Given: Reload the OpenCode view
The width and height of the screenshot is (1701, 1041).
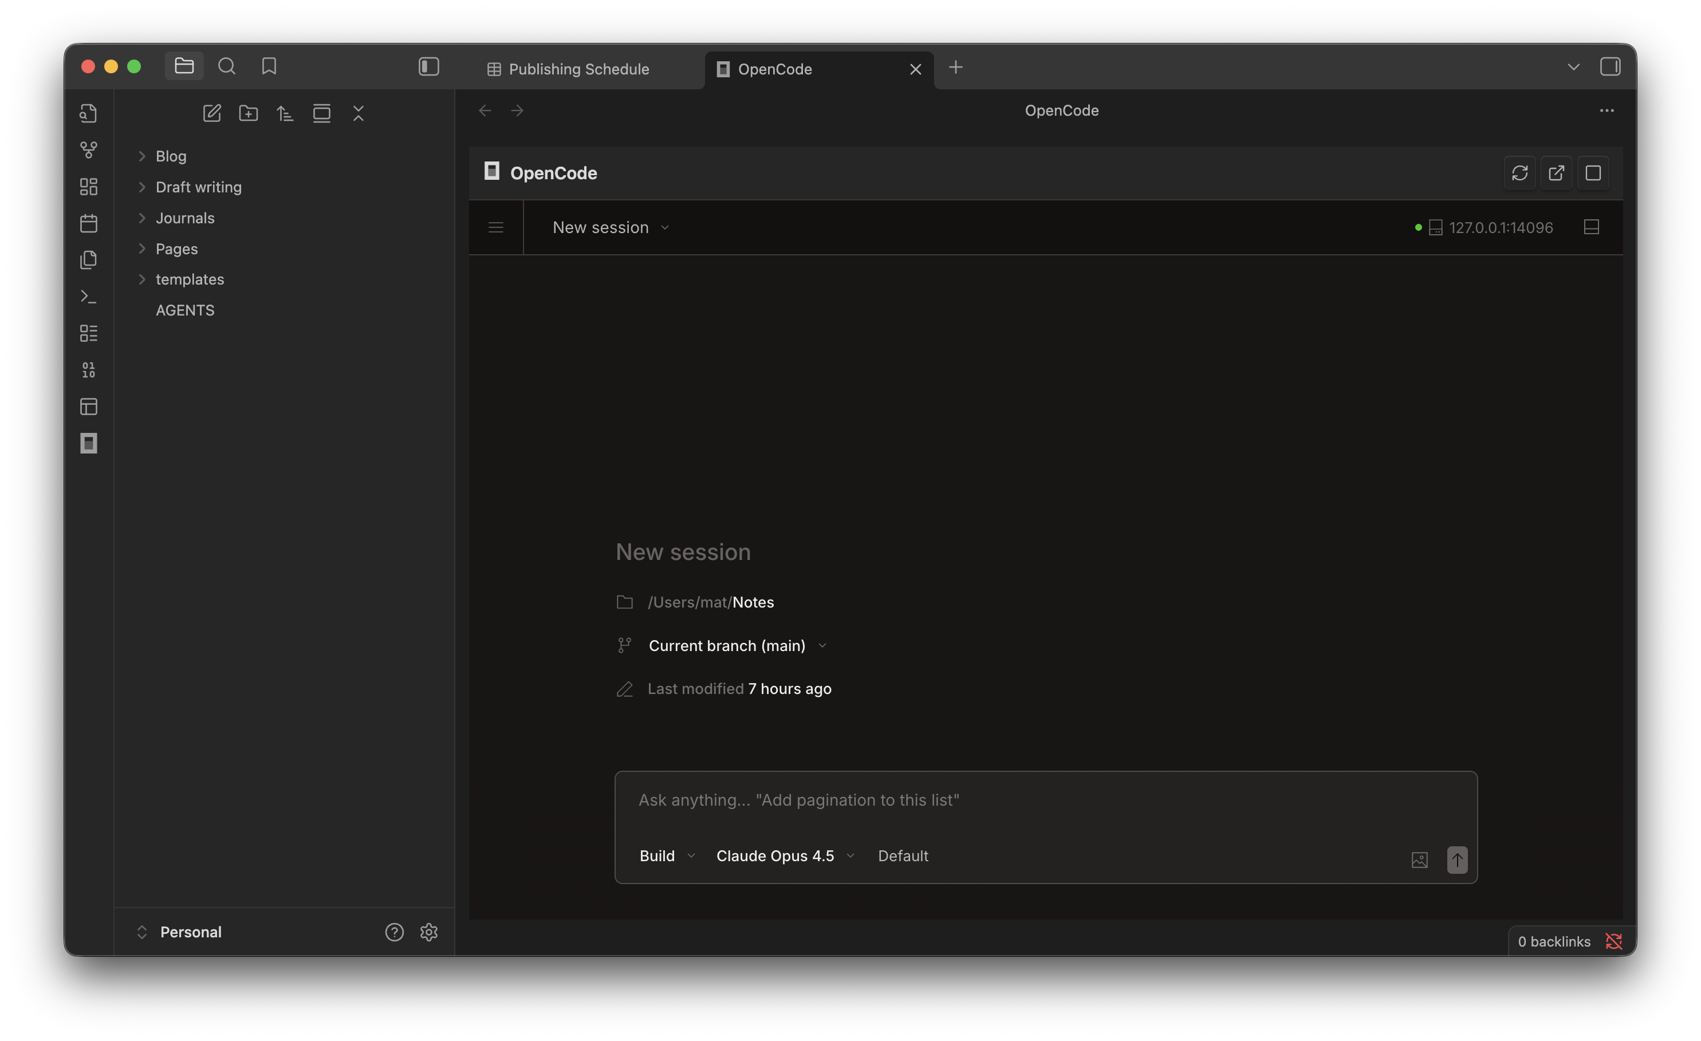Looking at the screenshot, I should (1519, 172).
